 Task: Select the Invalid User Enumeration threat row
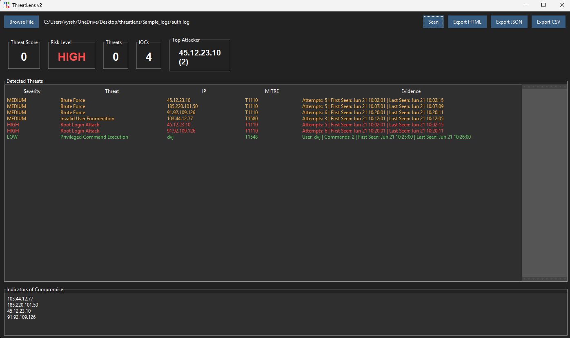click(263, 119)
